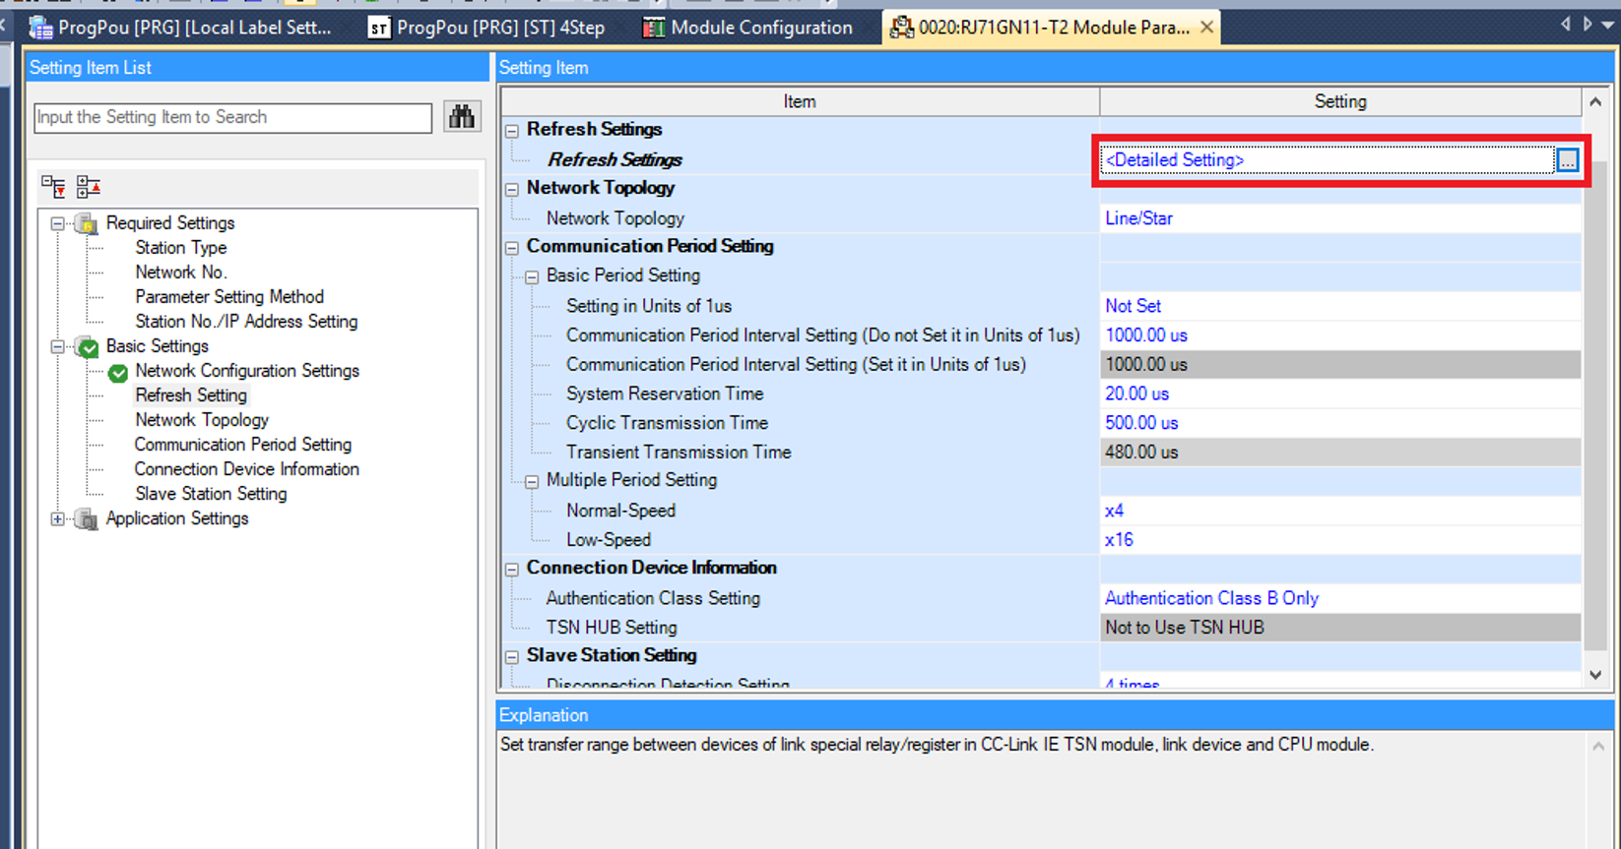Collapse Required Settings tree node
This screenshot has height=849, width=1621.
tap(57, 223)
